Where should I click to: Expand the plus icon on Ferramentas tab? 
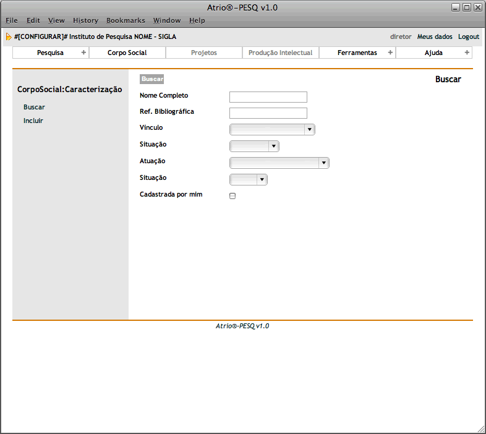point(390,53)
